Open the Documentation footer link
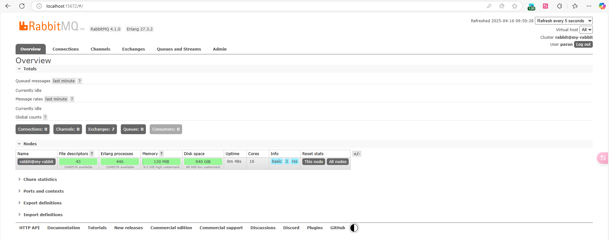Viewport: 609px width, 240px height. 64,228
